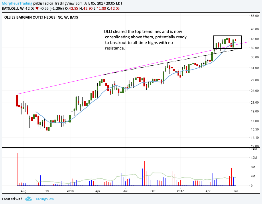Click the low value L:41.80
The image size is (262, 204).
tap(100, 9)
